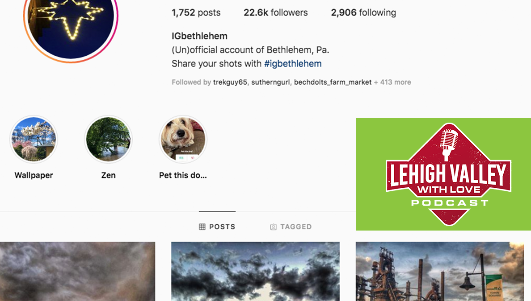Switch to the TAGGED tab

pyautogui.click(x=291, y=227)
